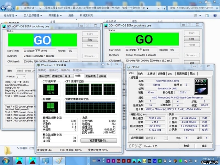
Task: Click the Explorer back arrow button
Action: (x=3, y=8)
